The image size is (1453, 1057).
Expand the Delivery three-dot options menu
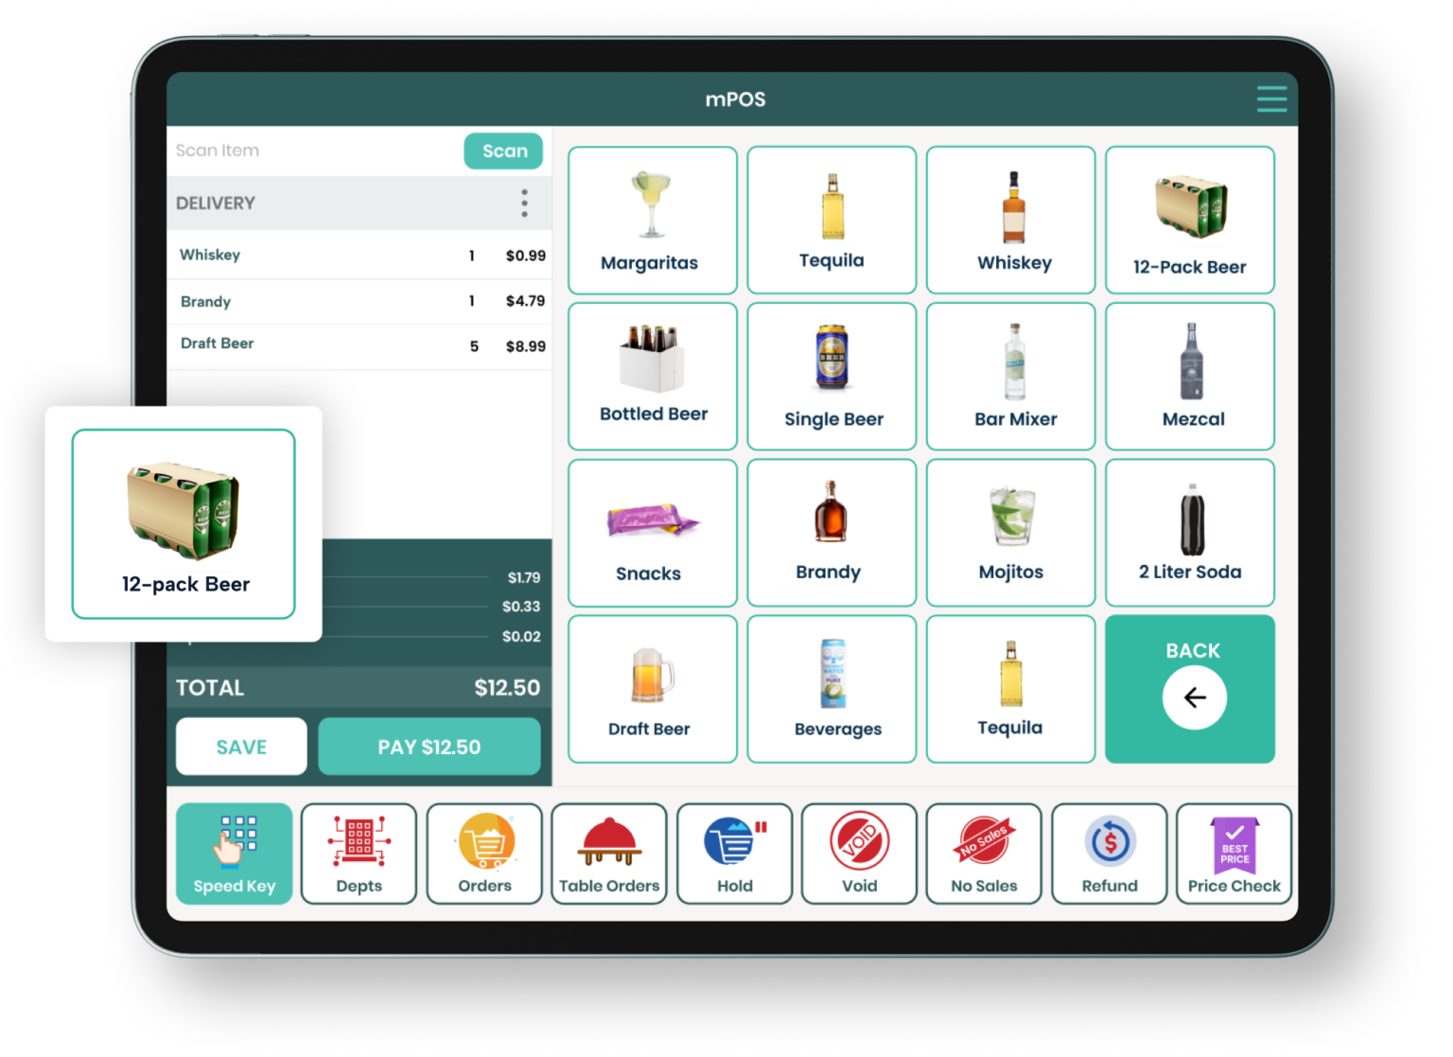tap(524, 203)
